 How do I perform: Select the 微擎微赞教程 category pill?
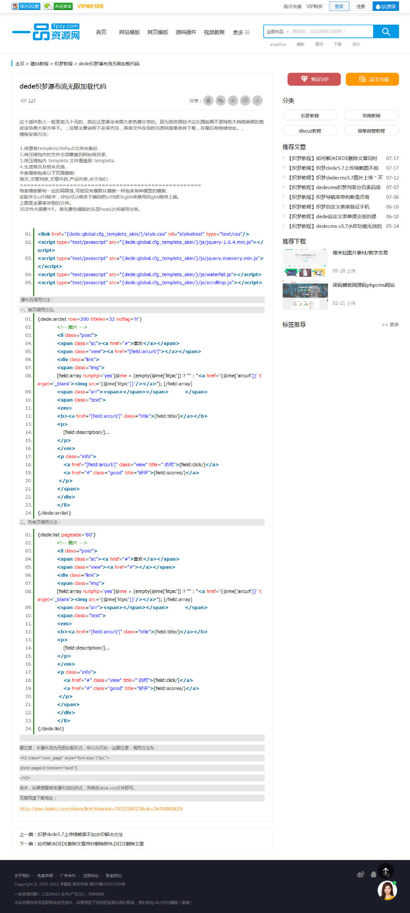pos(371,130)
